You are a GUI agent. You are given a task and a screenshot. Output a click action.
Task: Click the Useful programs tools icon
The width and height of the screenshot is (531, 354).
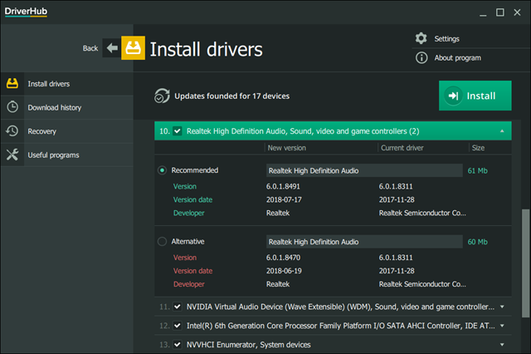13,155
